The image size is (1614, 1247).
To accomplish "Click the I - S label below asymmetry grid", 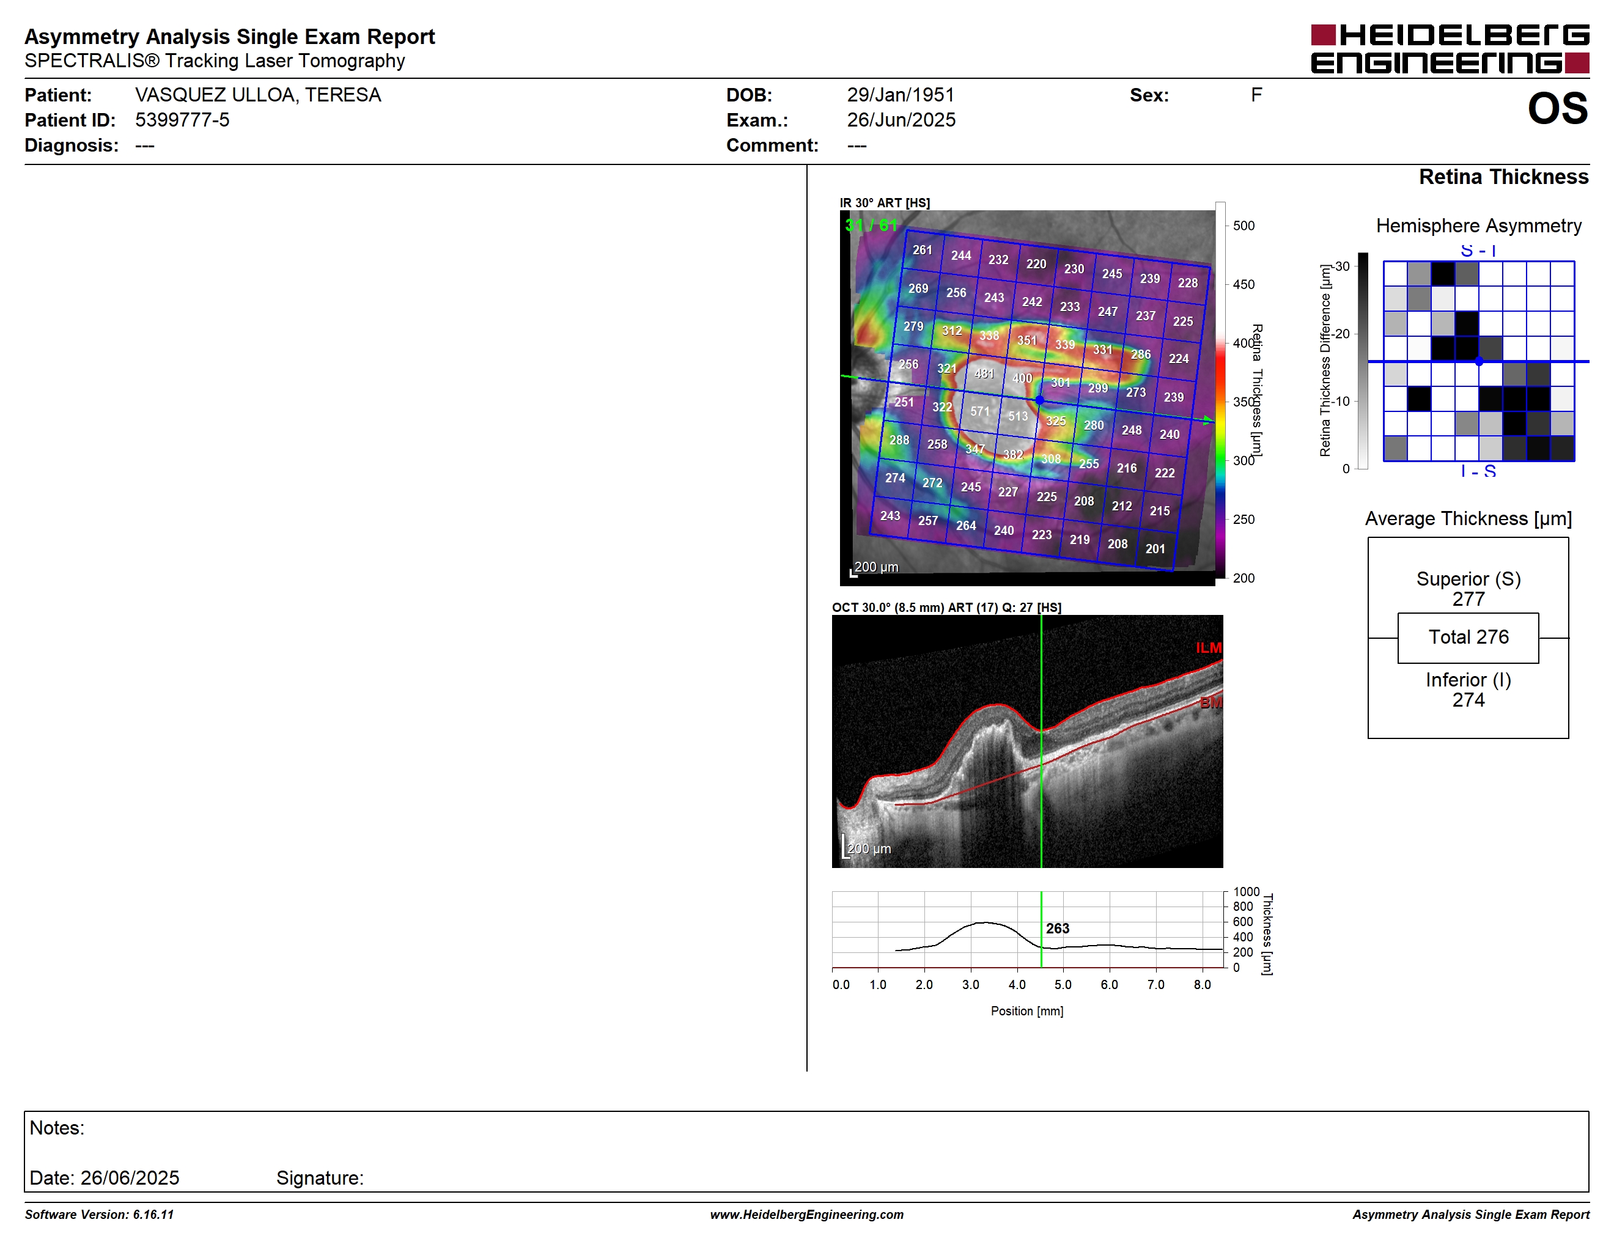I will (x=1479, y=471).
